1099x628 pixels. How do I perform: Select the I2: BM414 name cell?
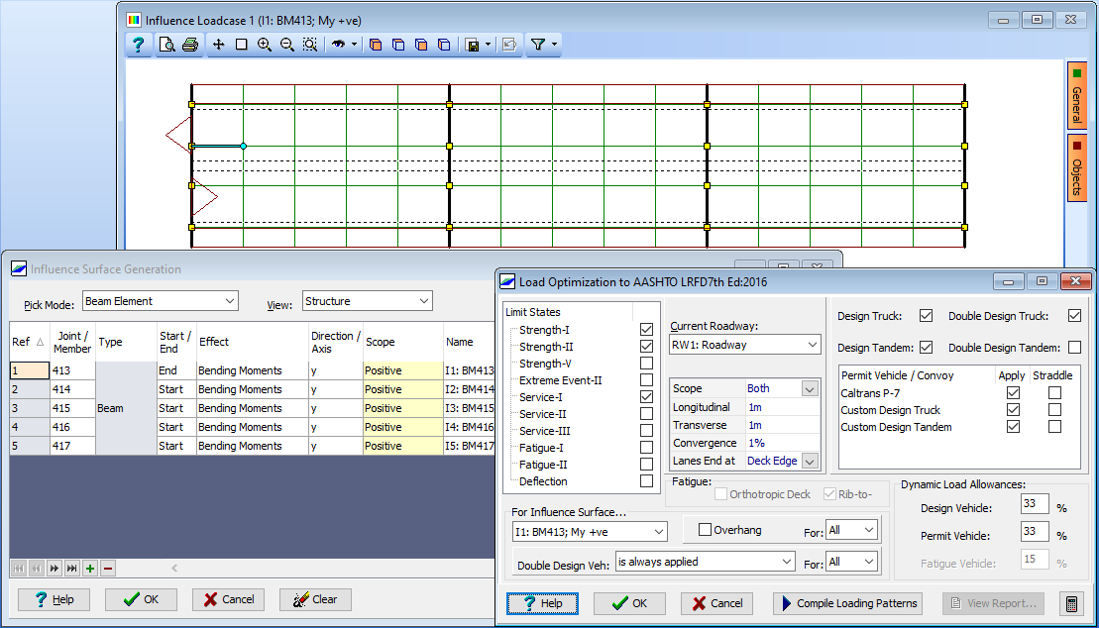pyautogui.click(x=470, y=389)
